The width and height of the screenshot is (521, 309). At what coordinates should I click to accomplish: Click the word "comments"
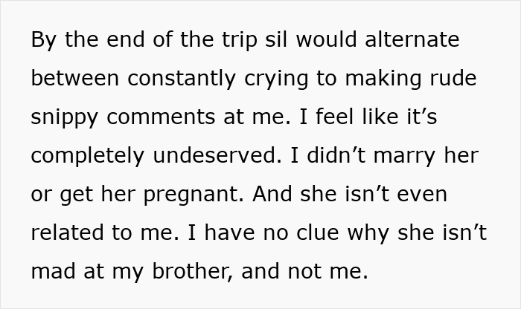pos(161,117)
